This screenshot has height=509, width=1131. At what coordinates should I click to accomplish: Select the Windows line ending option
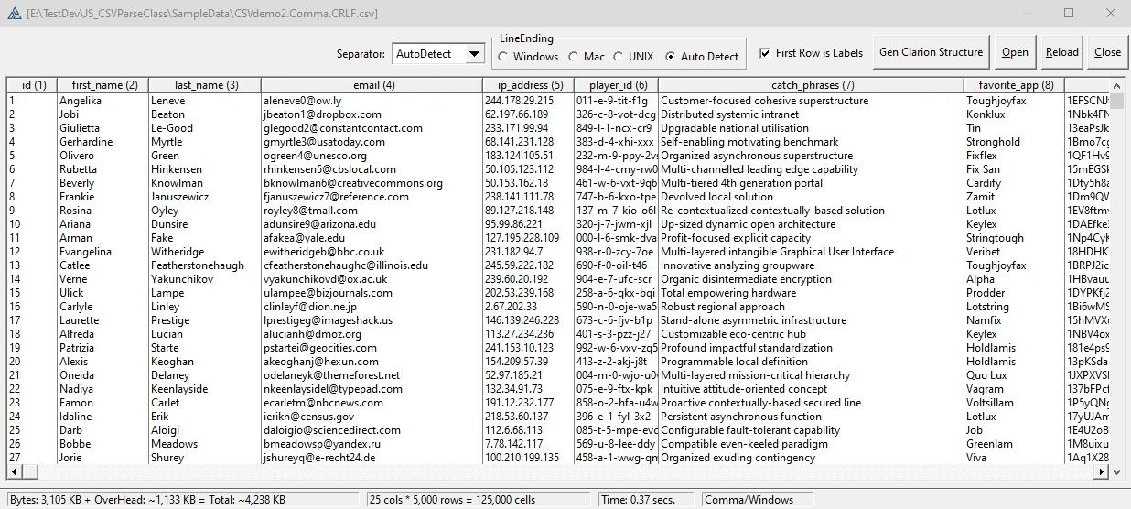pos(503,57)
